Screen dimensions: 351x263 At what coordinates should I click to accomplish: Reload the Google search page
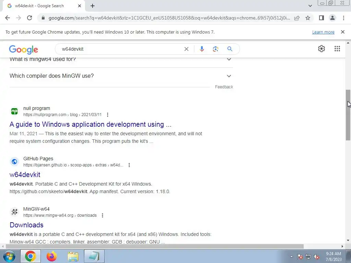pyautogui.click(x=29, y=18)
